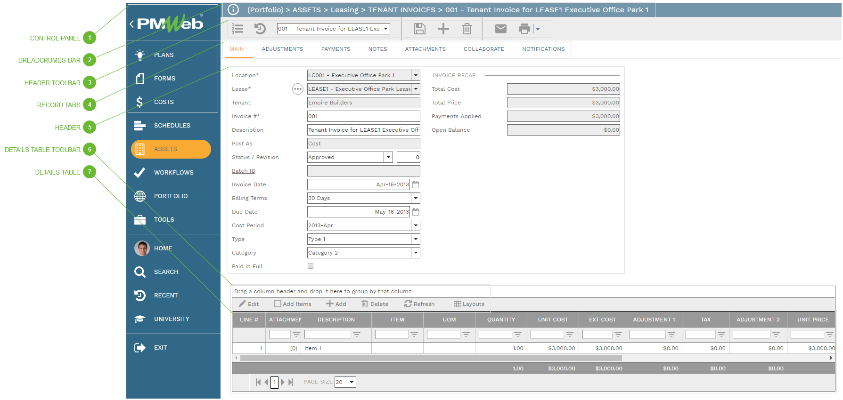Expand the print options arrow
843x400 pixels.
(538, 29)
